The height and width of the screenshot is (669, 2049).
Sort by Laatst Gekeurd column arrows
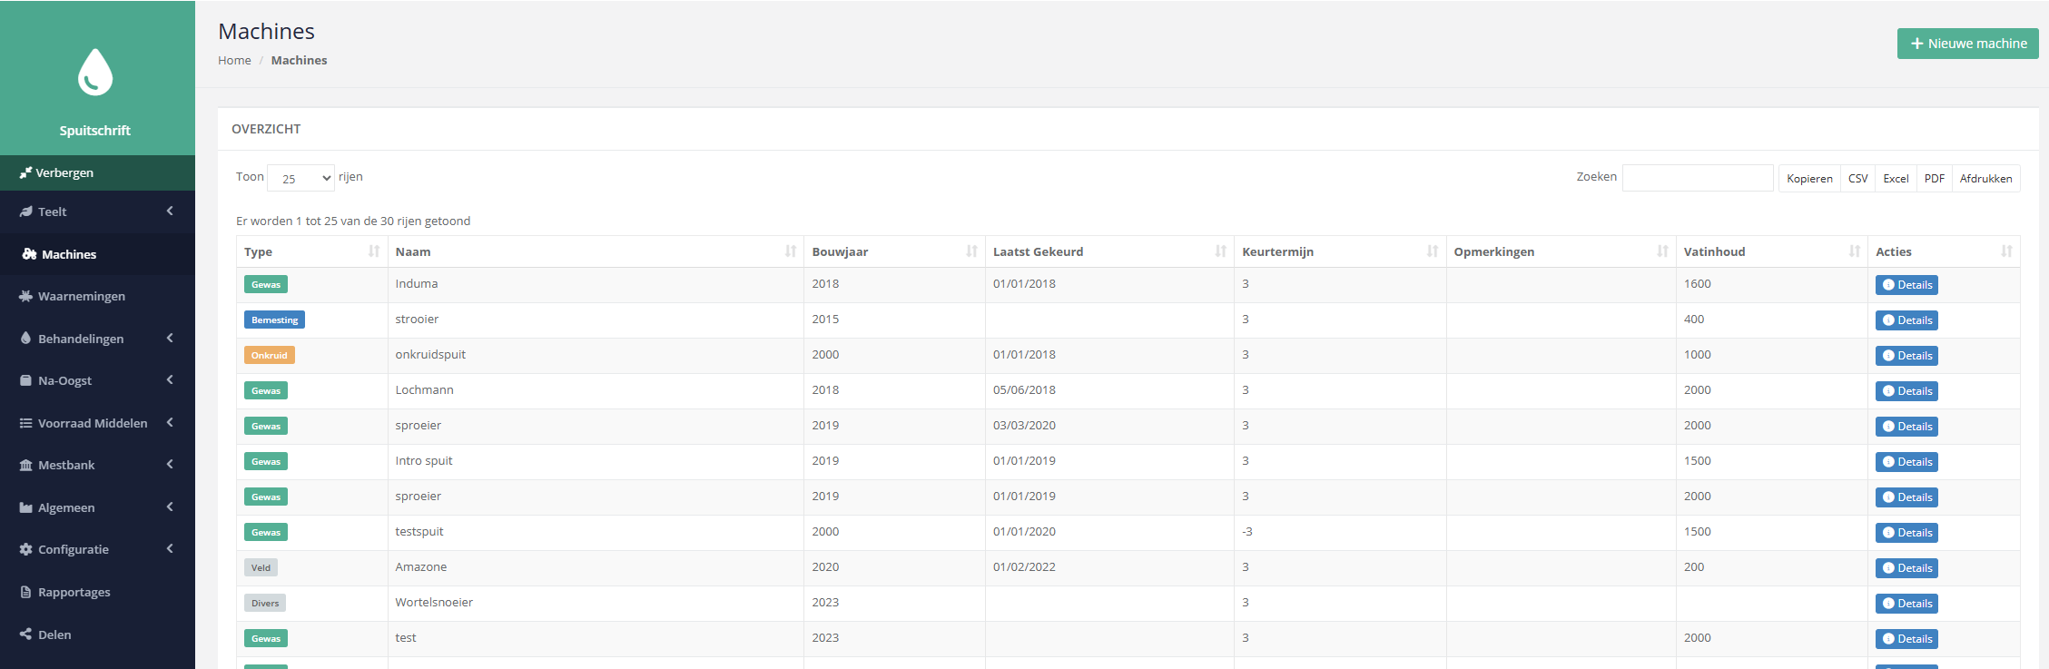click(x=1221, y=251)
